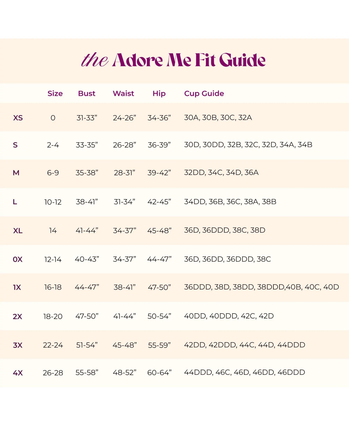This screenshot has height=426, width=349.
Task: Click the Bust column header
Action: coord(87,93)
